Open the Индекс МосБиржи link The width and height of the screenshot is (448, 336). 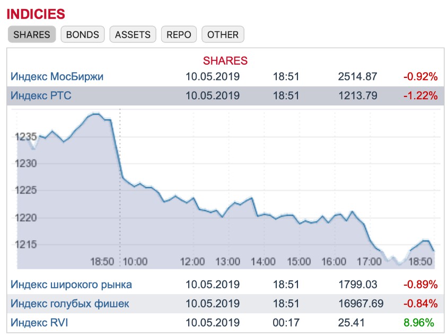pyautogui.click(x=57, y=76)
